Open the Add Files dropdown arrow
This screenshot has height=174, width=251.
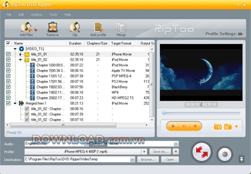tap(36, 30)
